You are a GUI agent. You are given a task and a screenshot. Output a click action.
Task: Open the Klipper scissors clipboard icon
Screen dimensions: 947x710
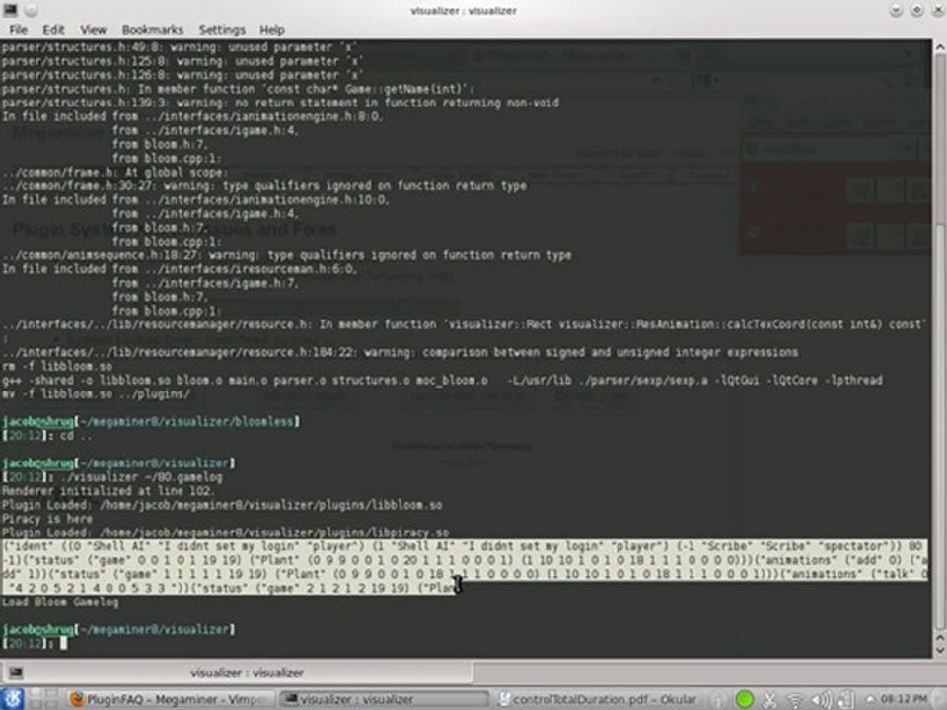point(769,700)
